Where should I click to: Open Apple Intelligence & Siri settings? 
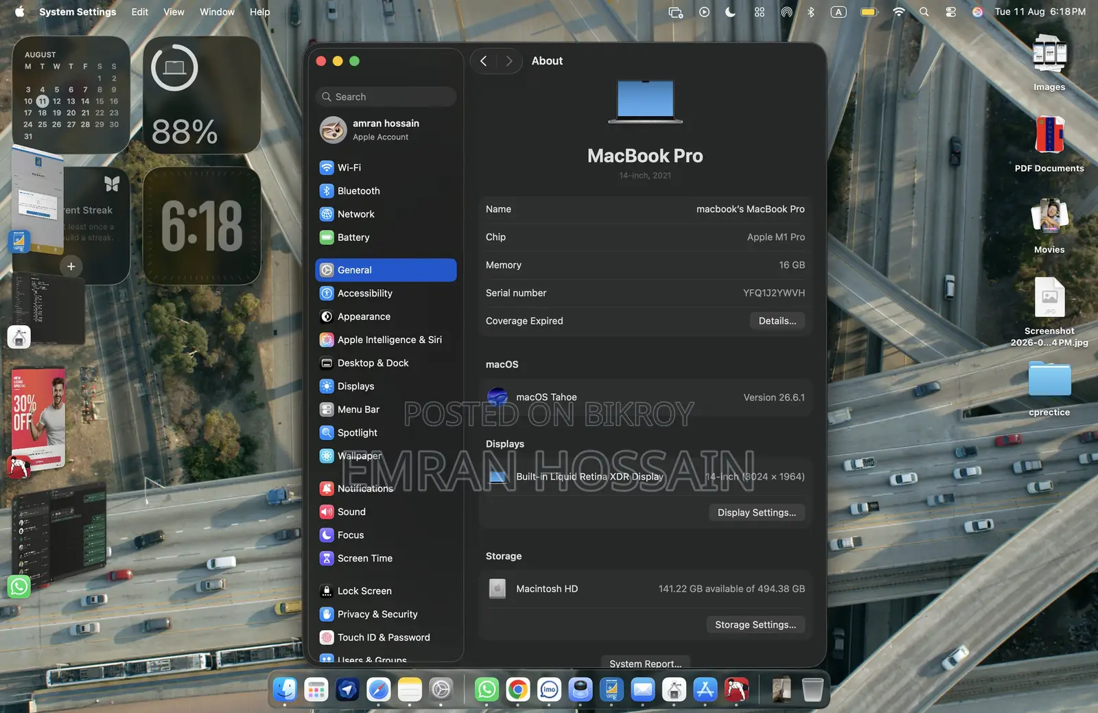pyautogui.click(x=386, y=340)
